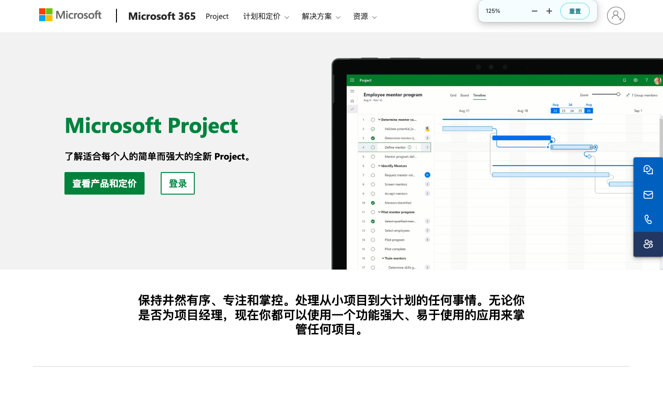
Task: Expand the 计划和定价 navigation dropdown
Action: pos(266,16)
